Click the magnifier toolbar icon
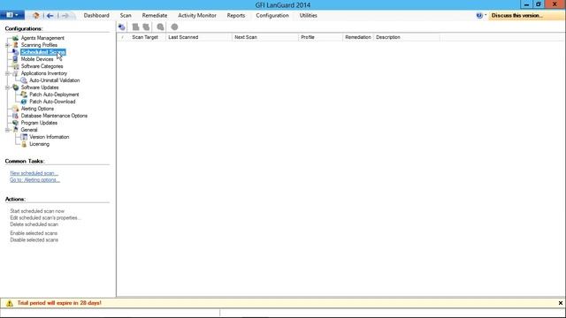This screenshot has width=566, height=318. coord(160,27)
